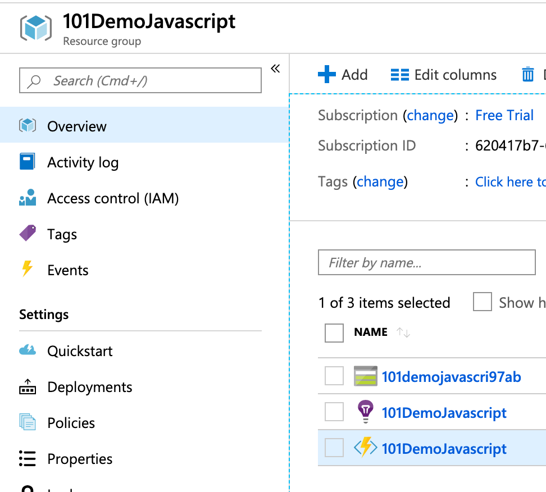Click the Add button in toolbar

point(343,75)
